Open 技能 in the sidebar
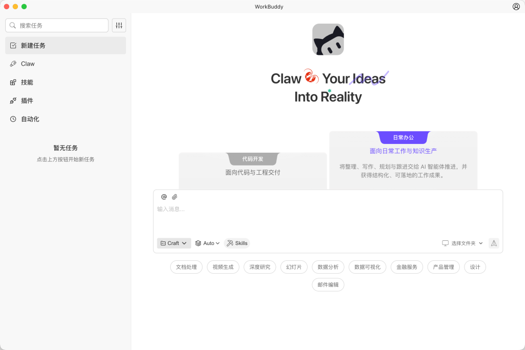 (x=27, y=83)
